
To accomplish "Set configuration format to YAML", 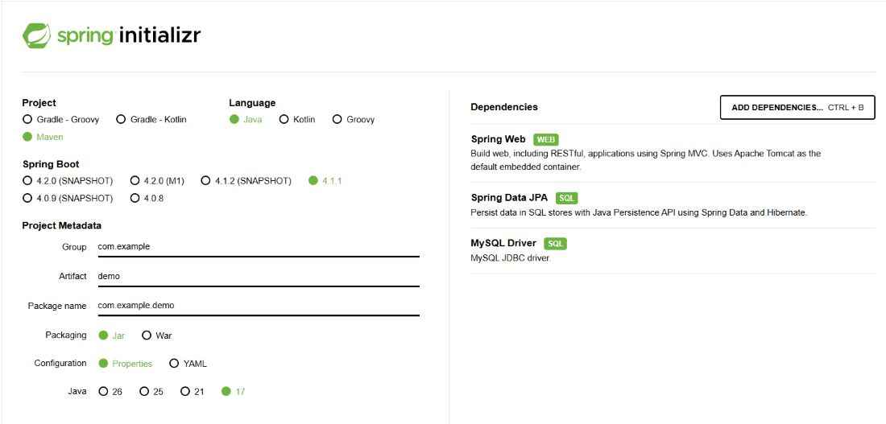I will pos(188,364).
